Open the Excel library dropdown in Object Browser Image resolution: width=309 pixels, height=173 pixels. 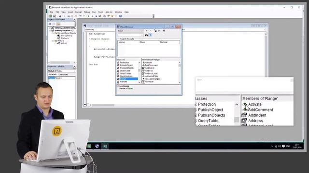pyautogui.click(x=141, y=31)
